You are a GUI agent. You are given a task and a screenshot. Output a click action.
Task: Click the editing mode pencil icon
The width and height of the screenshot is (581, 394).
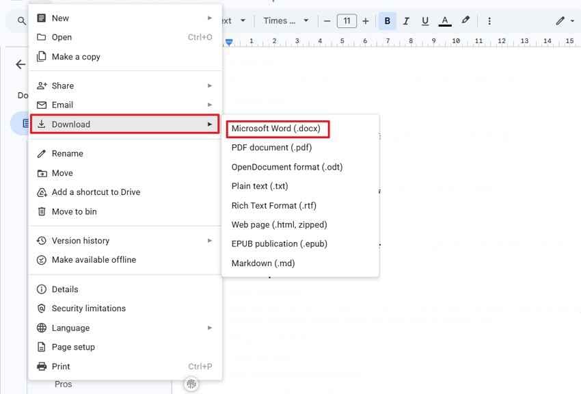560,21
